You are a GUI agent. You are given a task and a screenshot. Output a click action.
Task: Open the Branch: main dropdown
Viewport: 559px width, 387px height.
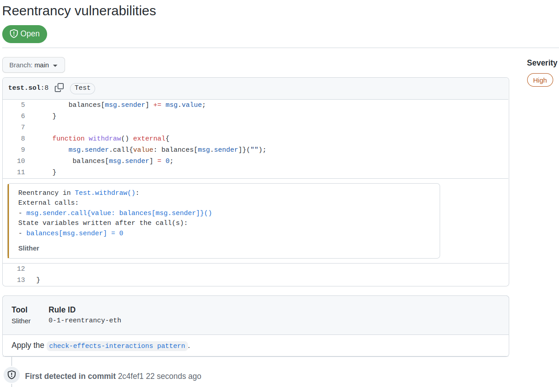(34, 65)
